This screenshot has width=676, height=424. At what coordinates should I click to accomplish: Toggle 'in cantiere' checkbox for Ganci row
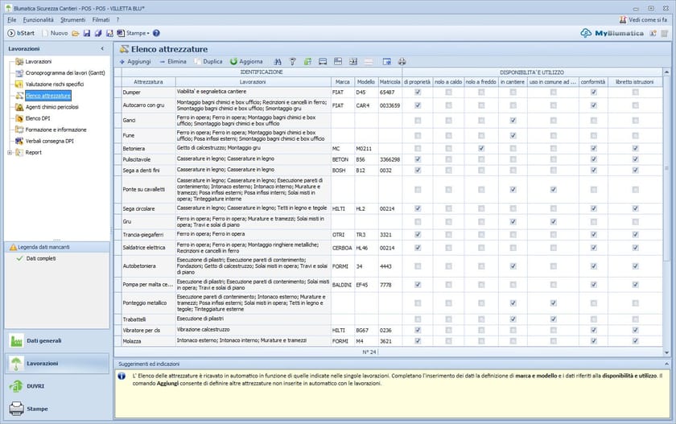pos(513,121)
